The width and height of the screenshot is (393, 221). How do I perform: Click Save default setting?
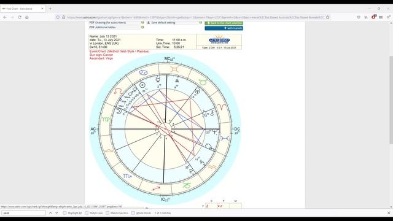coord(163,23)
